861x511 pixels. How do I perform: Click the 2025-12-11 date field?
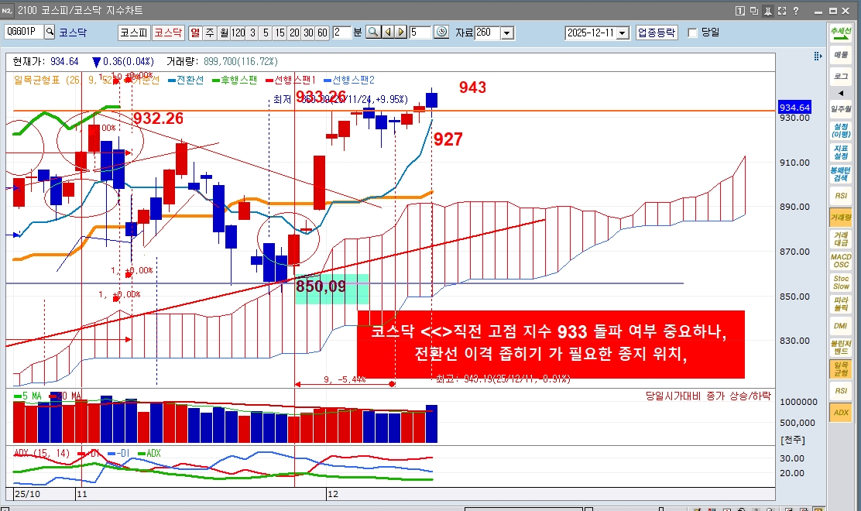click(591, 33)
